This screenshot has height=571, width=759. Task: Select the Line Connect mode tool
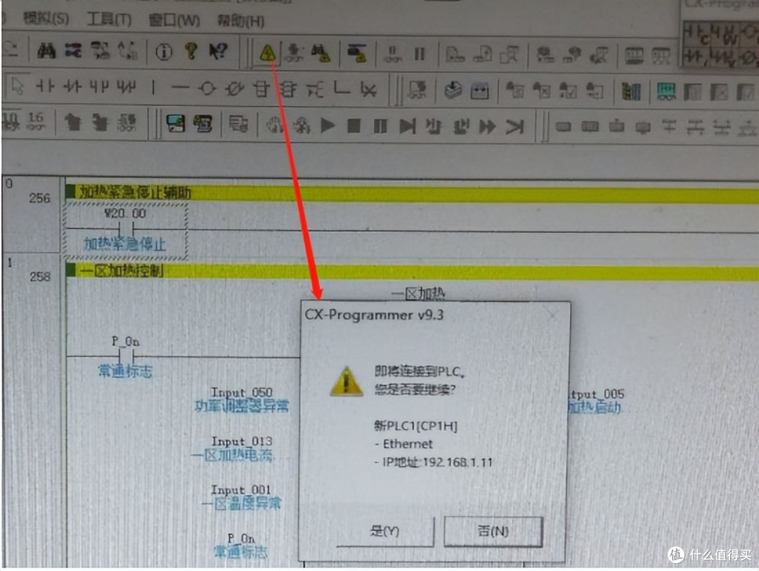(x=342, y=88)
